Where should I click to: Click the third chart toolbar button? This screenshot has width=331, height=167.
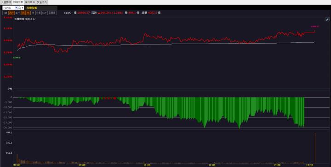click(18, 13)
